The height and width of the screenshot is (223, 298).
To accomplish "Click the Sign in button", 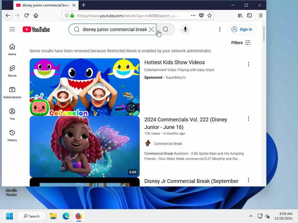I will coord(242,29).
